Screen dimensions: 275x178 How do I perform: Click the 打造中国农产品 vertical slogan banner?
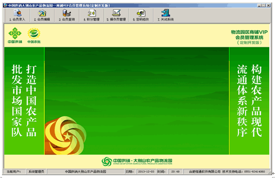coord(31,101)
